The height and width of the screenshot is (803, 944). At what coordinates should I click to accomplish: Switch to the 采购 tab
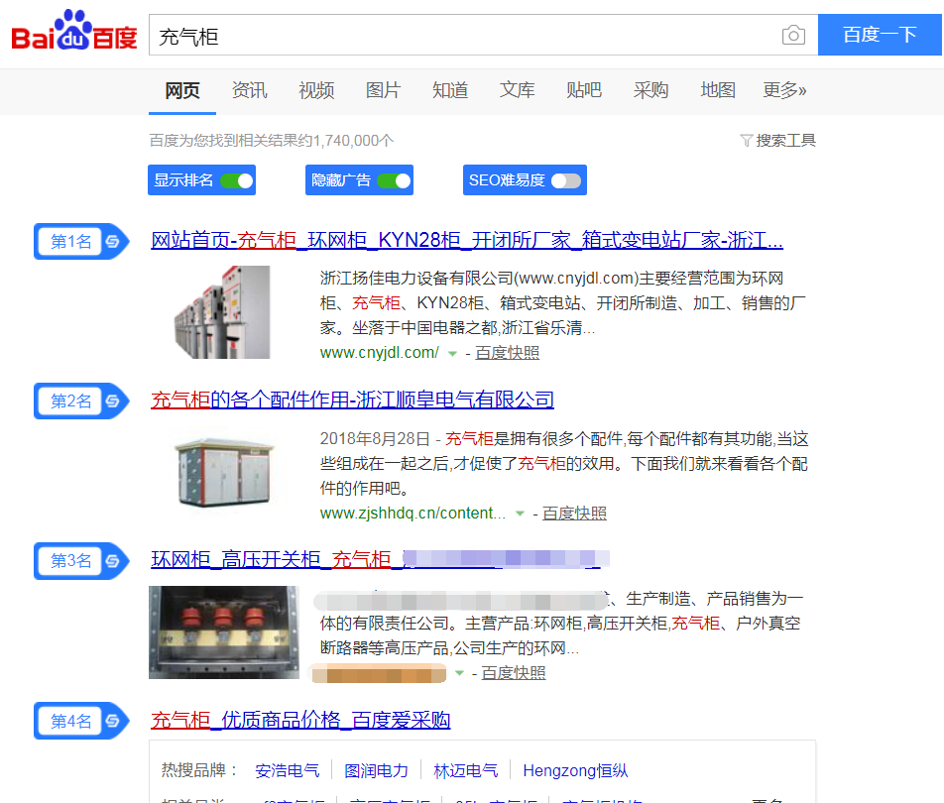coord(650,90)
